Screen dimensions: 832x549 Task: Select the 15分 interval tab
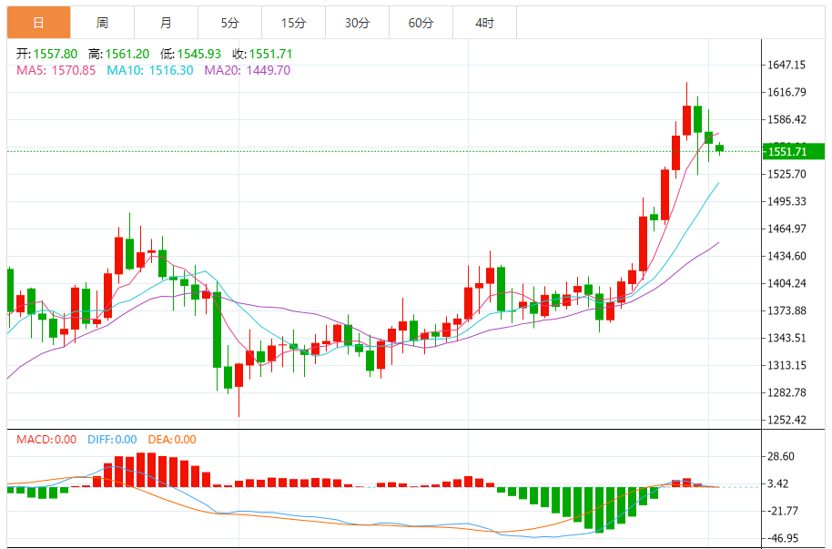point(293,23)
